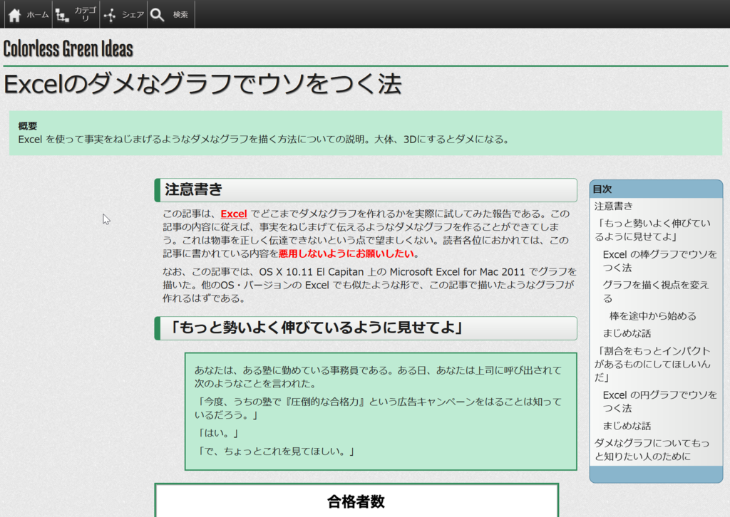Click the home (ホーム) house icon
The width and height of the screenshot is (730, 517).
pyautogui.click(x=14, y=15)
